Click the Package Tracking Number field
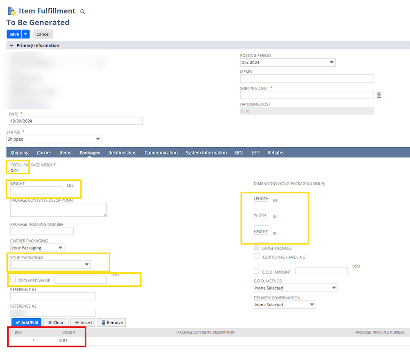Image resolution: width=410 pixels, height=353 pixels. (x=42, y=231)
